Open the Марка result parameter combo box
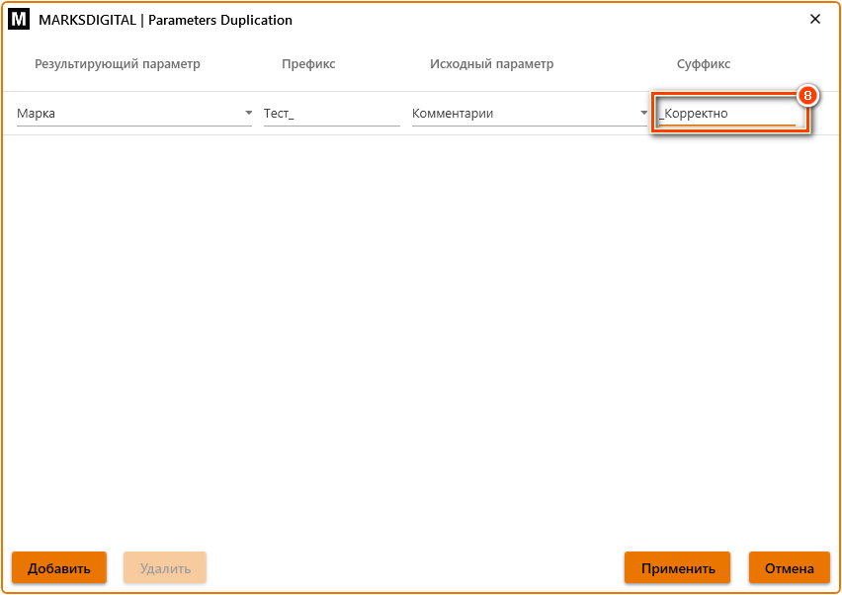 [128, 114]
